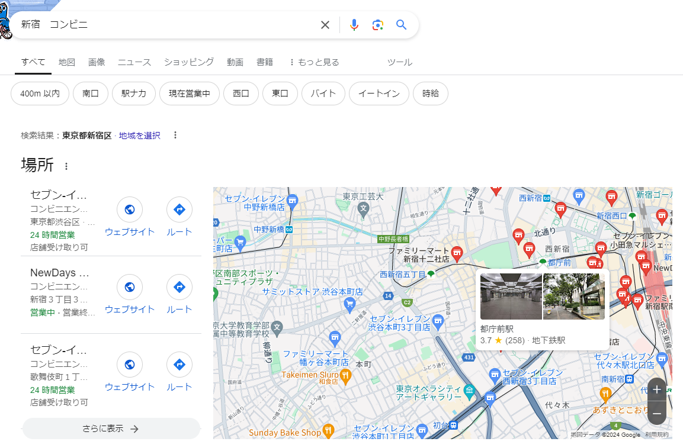
Task: Switch to the ニュース tab
Action: click(x=134, y=62)
